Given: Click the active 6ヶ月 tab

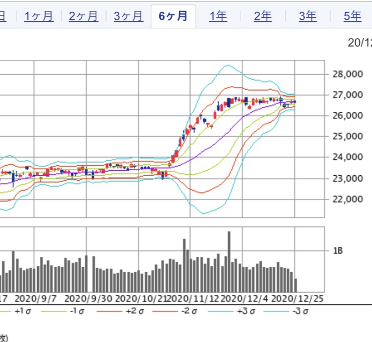Looking at the screenshot, I should coord(173,16).
